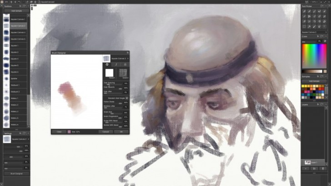Expand Square Canvas 2 preset in Brush Designer
Viewport: 331px width, 186px height.
click(x=128, y=59)
